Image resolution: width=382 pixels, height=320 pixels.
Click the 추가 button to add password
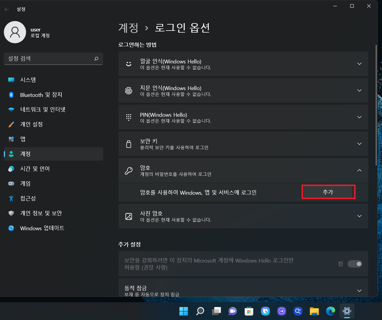(x=328, y=192)
